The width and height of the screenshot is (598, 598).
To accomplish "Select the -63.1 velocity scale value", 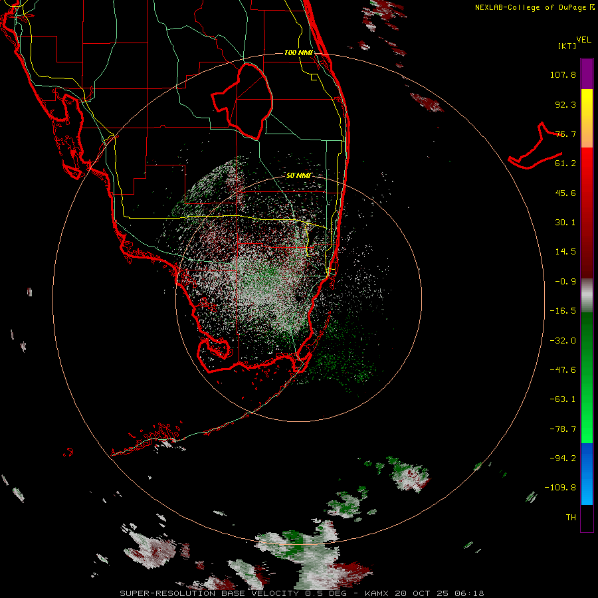I will point(563,399).
